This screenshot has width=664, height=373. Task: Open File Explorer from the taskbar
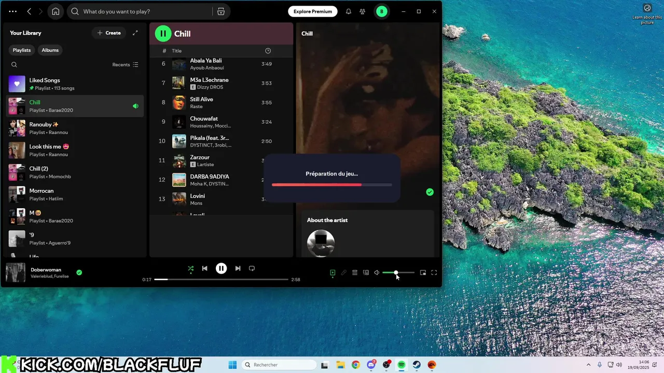pyautogui.click(x=340, y=365)
